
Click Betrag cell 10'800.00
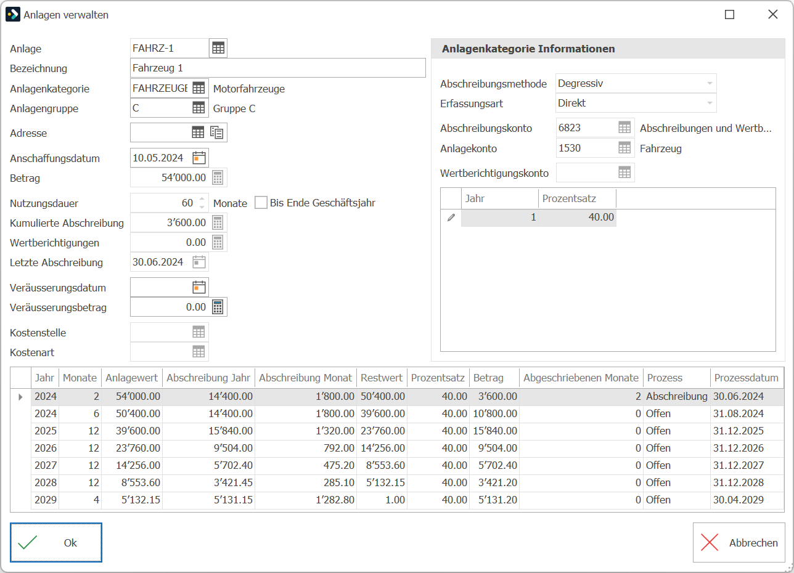point(495,413)
